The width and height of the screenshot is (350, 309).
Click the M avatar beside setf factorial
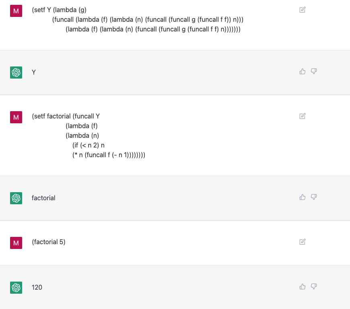[x=16, y=117]
